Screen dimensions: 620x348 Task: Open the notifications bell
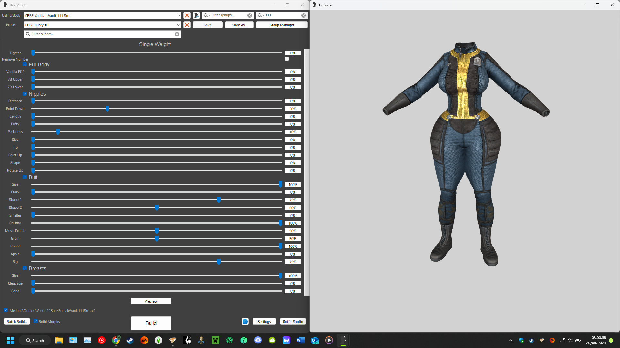[611, 340]
